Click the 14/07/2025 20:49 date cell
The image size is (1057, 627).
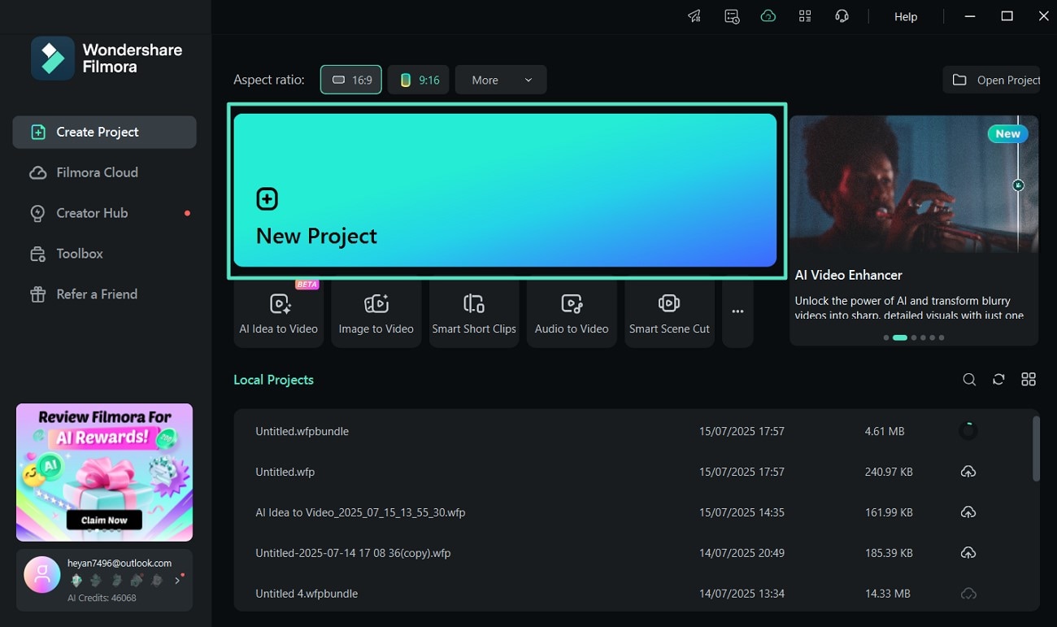tap(742, 553)
